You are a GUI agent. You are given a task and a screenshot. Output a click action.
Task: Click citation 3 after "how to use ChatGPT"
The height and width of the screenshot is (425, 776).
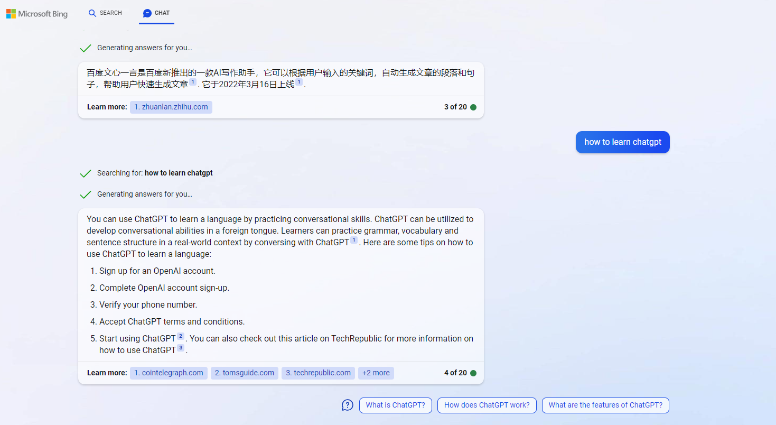(181, 348)
